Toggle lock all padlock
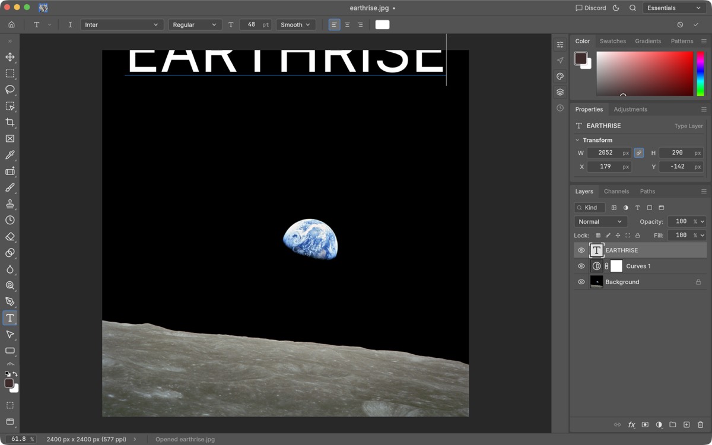 [638, 236]
